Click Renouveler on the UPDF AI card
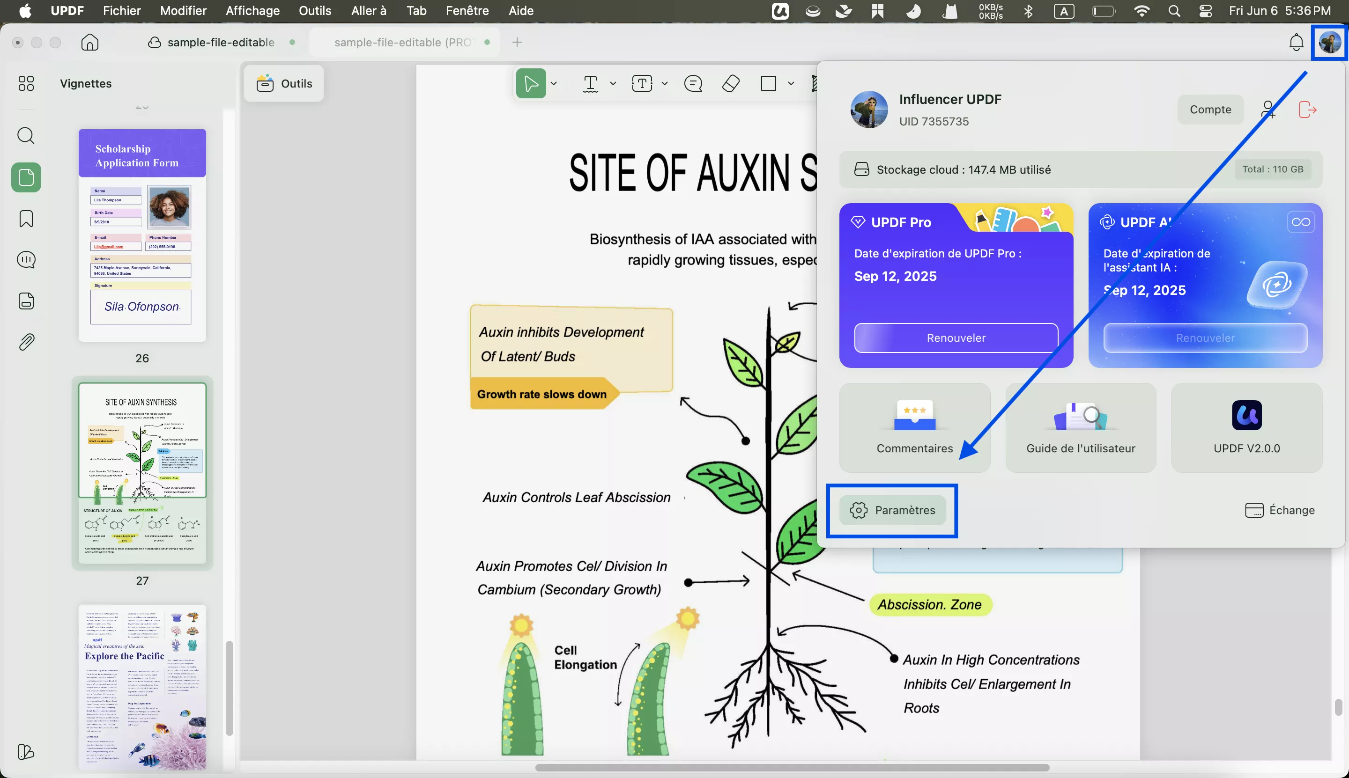Image resolution: width=1349 pixels, height=778 pixels. pyautogui.click(x=1205, y=338)
